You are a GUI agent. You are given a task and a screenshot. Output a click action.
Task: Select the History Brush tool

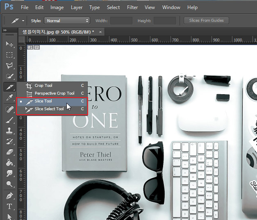[9, 141]
